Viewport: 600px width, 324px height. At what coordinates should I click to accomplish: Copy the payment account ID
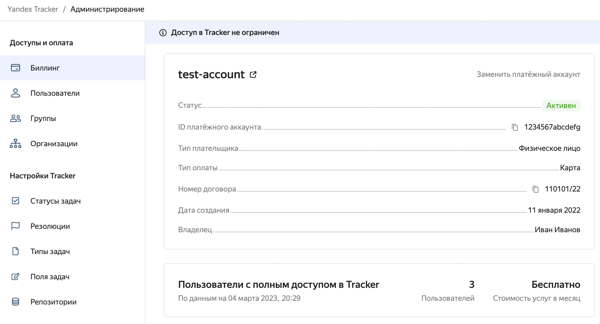click(515, 127)
